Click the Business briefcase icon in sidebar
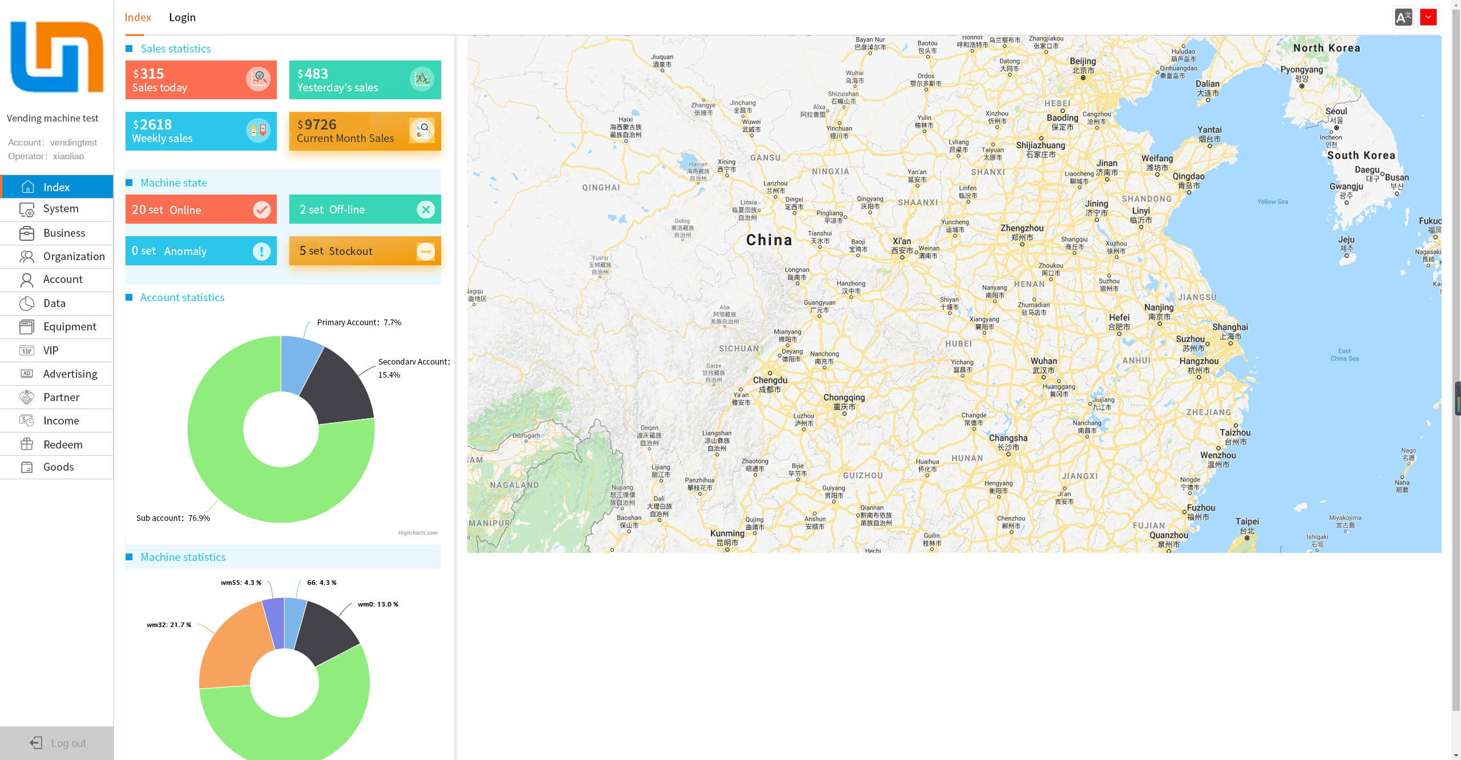Screen dimensions: 1461x760 click(27, 233)
